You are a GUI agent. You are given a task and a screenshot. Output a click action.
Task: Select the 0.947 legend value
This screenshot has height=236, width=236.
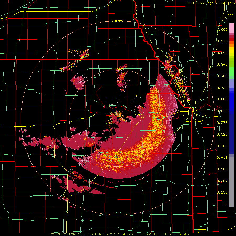(x=222, y=41)
